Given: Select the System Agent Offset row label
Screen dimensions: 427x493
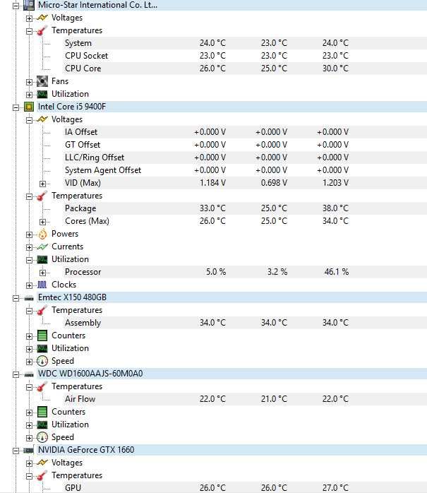Looking at the screenshot, I should [x=103, y=170].
